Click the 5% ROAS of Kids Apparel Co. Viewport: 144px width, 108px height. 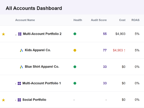click(x=137, y=50)
